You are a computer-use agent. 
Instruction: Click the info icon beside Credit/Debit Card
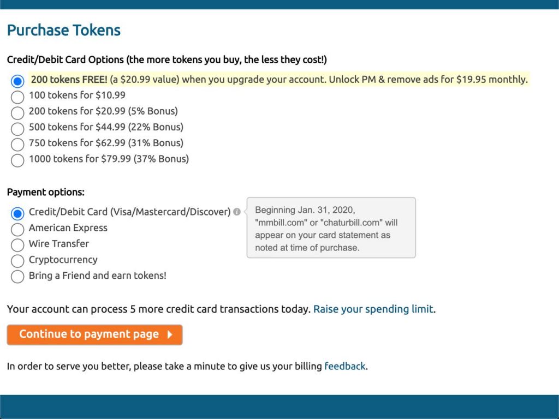point(237,212)
